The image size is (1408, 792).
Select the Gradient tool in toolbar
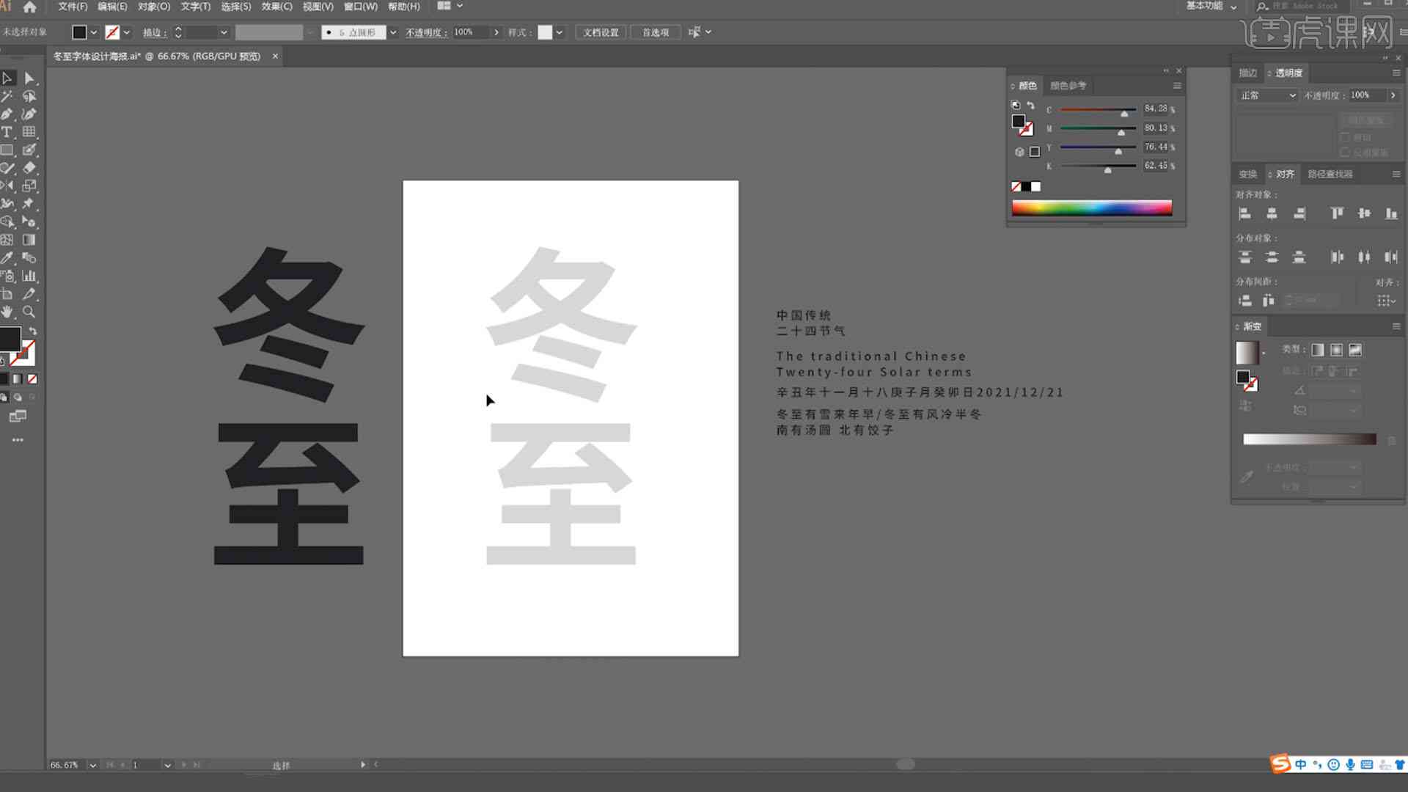[29, 240]
